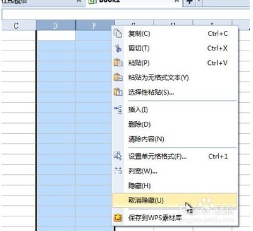253x231 pixels.
Task: Choose 删除(D) from the context menu
Action: coord(175,124)
